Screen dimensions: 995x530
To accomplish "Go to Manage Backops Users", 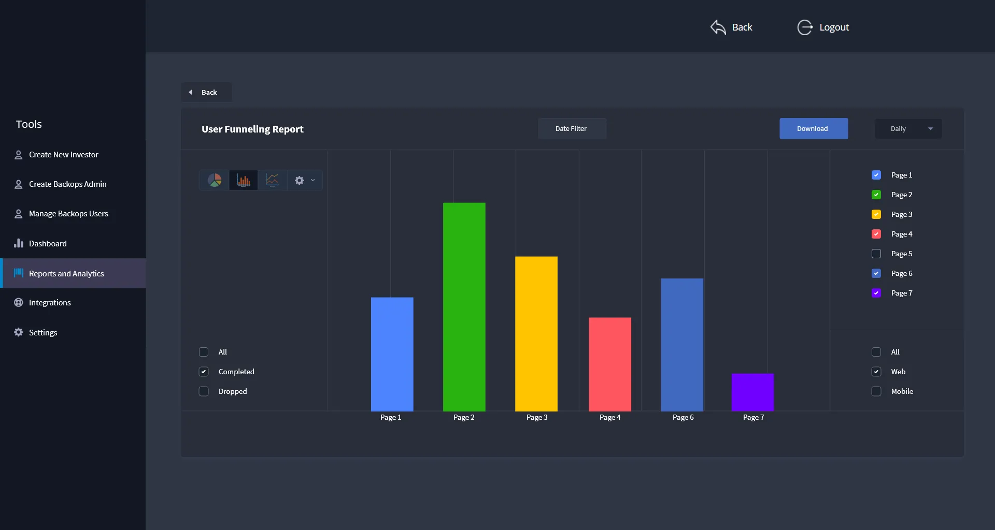I will (x=68, y=214).
